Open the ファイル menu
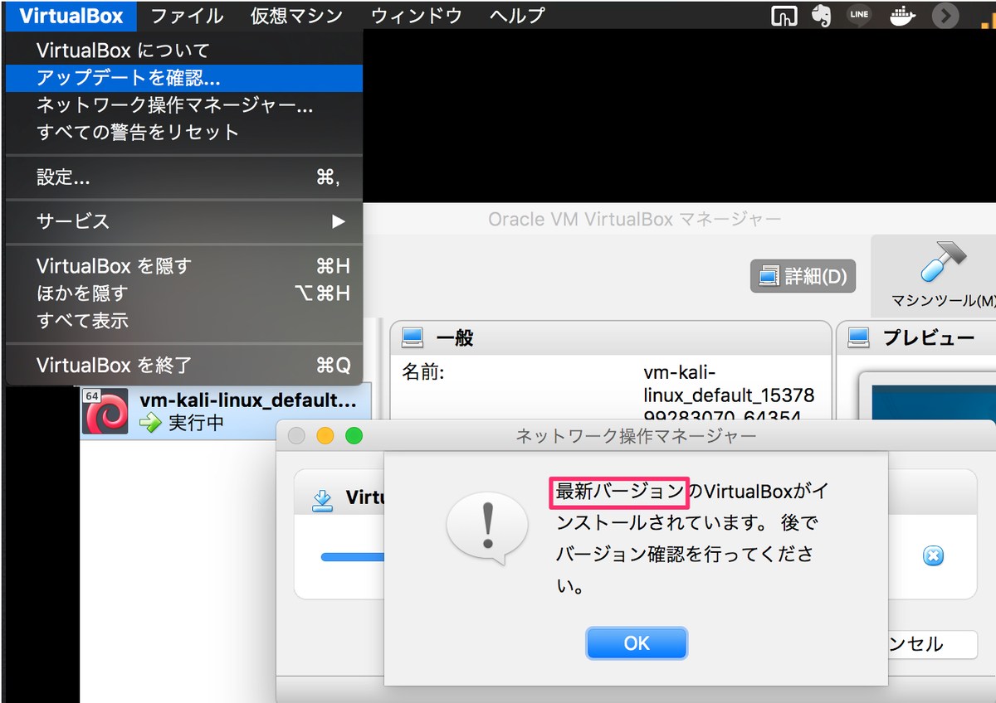 (x=187, y=15)
